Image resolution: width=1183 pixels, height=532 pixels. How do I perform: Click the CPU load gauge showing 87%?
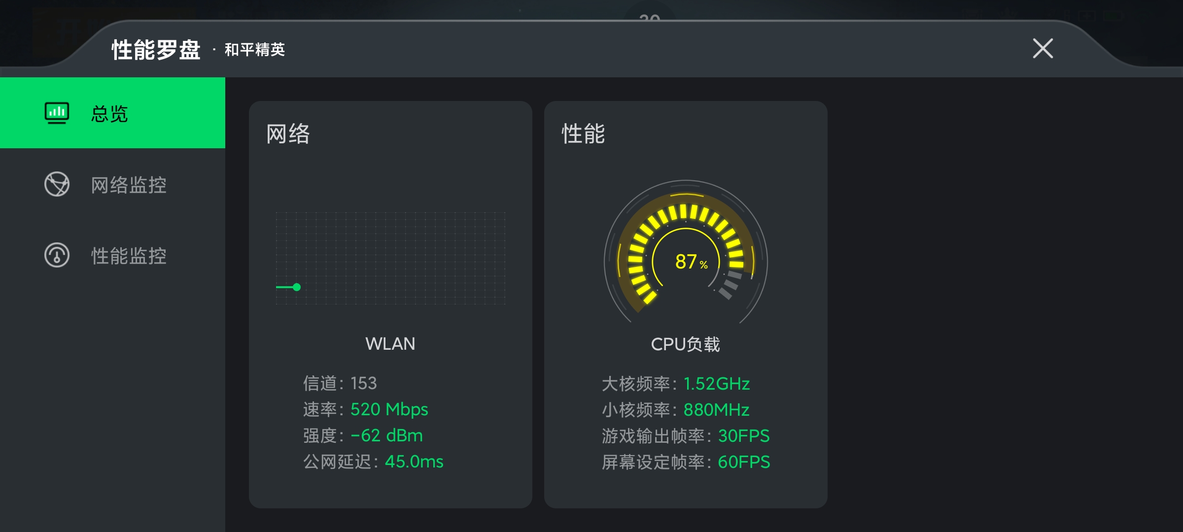pyautogui.click(x=686, y=252)
